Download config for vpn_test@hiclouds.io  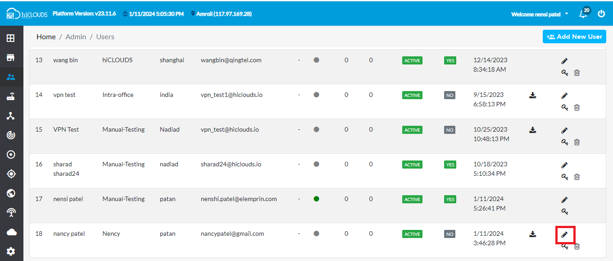click(533, 130)
